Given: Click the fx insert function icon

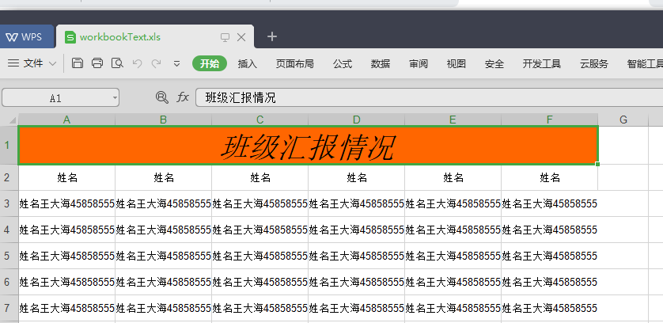Looking at the screenshot, I should (x=183, y=97).
